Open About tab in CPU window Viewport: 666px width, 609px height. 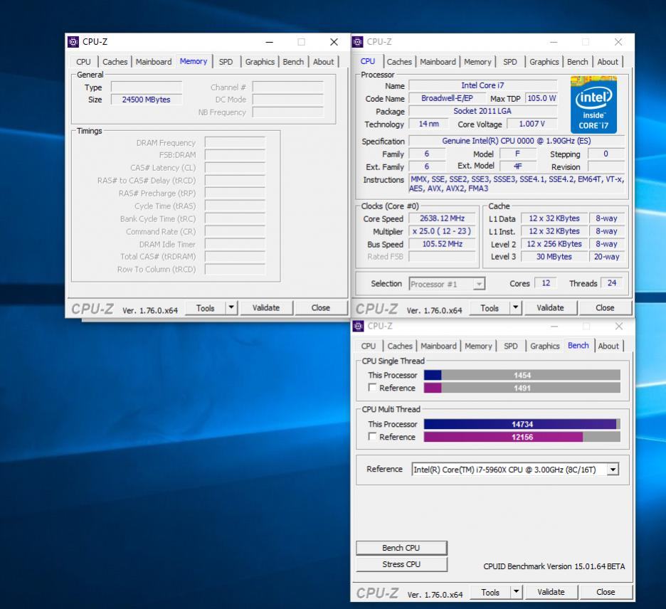click(608, 62)
